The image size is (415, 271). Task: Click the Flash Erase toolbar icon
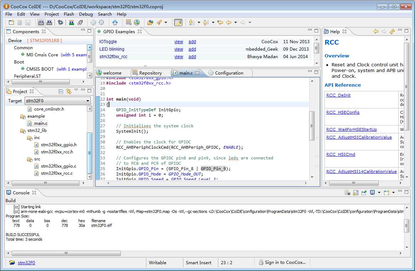(x=80, y=22)
